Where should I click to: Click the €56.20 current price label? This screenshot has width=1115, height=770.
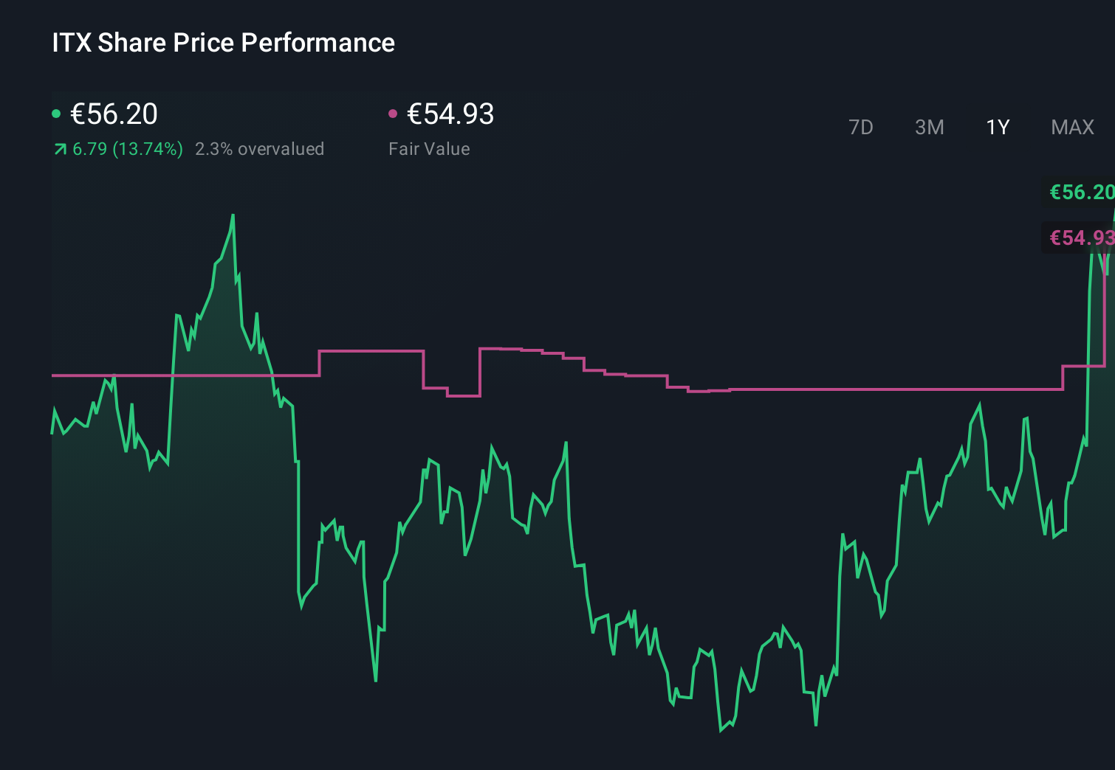pyautogui.click(x=114, y=114)
